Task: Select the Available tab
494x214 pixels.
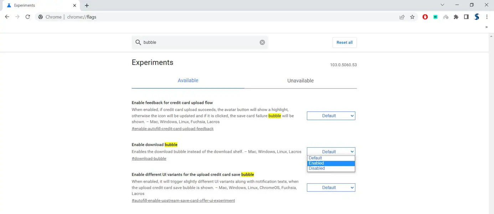Action: coord(188,81)
